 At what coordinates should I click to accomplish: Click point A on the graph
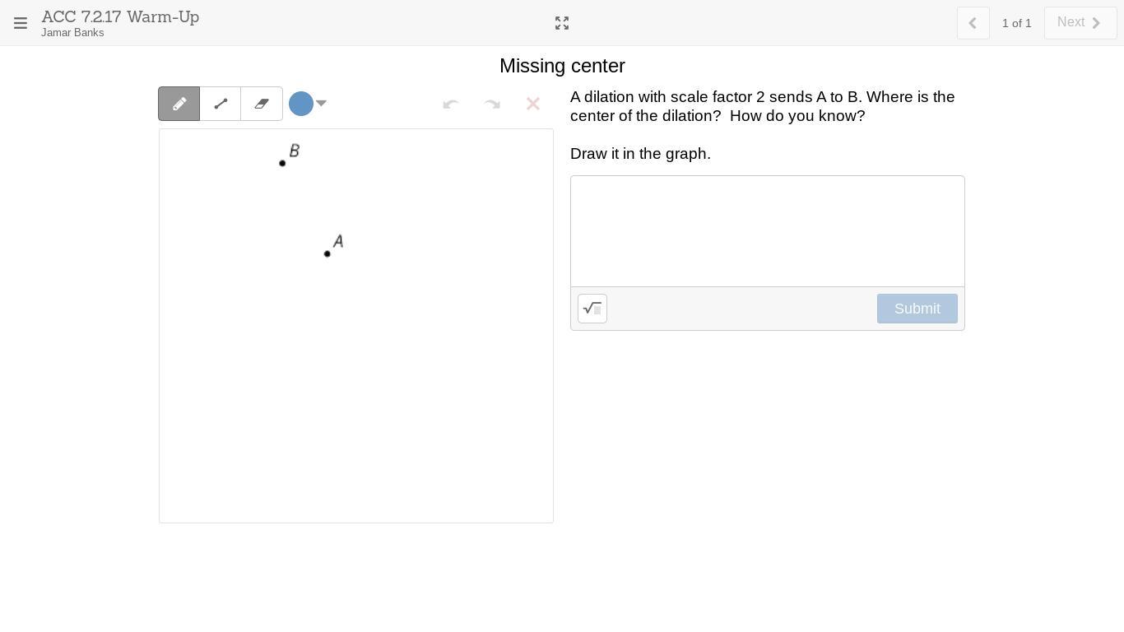[327, 253]
